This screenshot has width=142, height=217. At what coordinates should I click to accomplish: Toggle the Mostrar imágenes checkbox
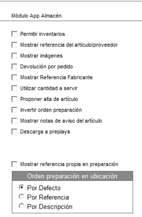click(x=14, y=56)
